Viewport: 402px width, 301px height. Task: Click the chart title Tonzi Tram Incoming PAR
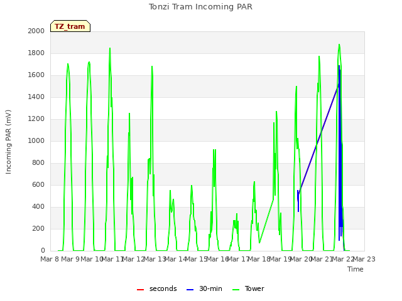tap(200, 7)
